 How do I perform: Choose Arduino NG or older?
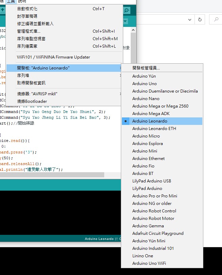162,204
